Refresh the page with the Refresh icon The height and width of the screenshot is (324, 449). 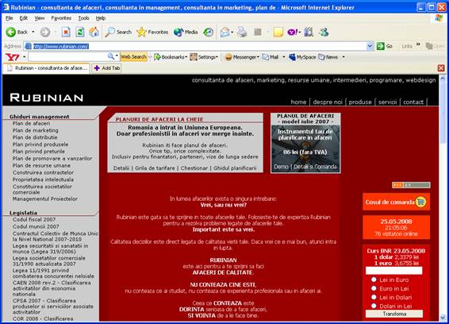[80, 32]
